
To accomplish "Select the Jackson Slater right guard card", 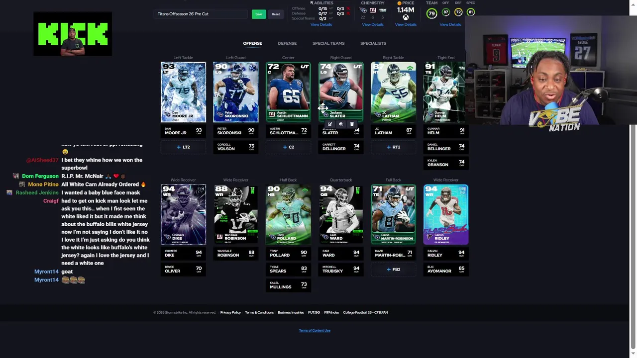I will [341, 92].
